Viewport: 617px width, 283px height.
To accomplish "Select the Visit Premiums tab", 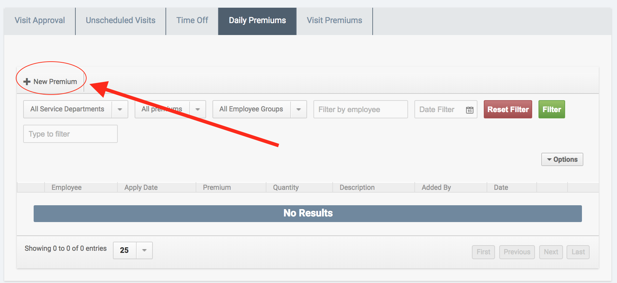I will [x=334, y=21].
